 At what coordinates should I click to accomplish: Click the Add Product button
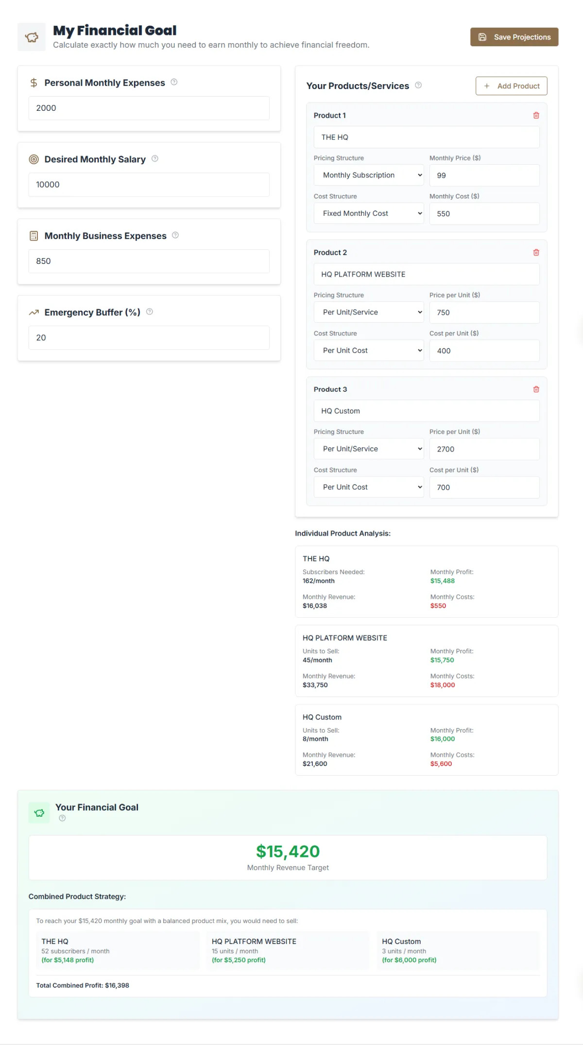click(511, 86)
